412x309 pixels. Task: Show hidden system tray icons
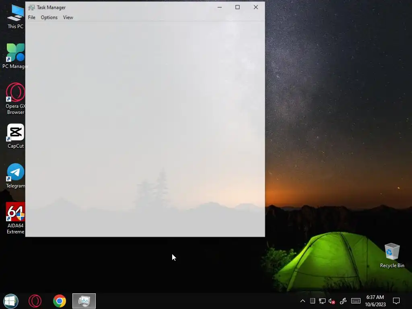pyautogui.click(x=303, y=301)
